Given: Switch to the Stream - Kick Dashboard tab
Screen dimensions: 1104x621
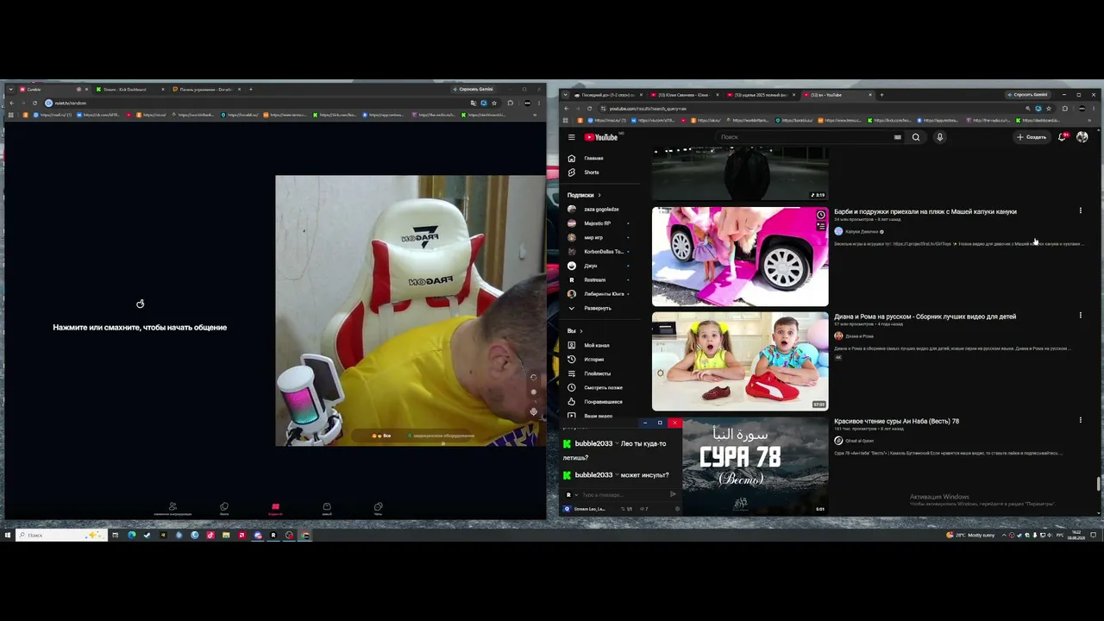Looking at the screenshot, I should (128, 90).
